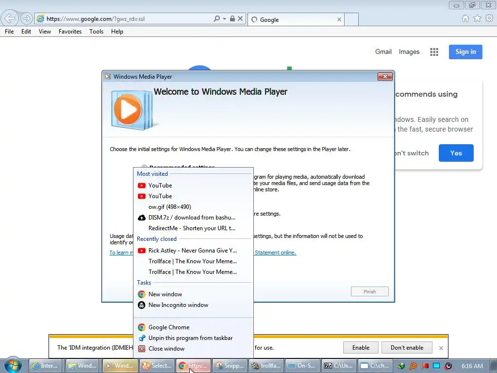Open the first YouTube entry in Most visited
Image resolution: width=497 pixels, height=373 pixels.
pos(193,185)
